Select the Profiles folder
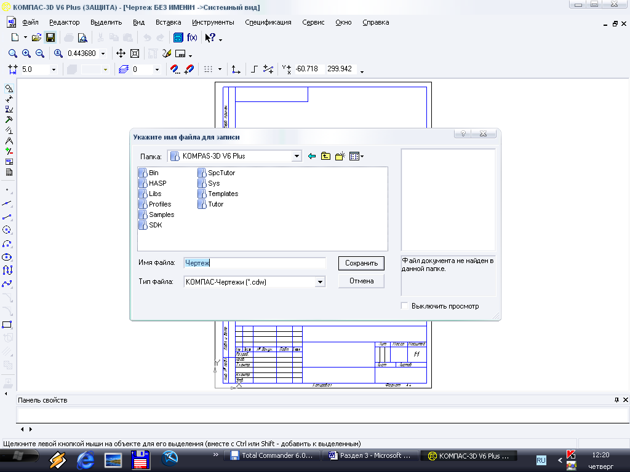The height and width of the screenshot is (472, 630). (155, 204)
